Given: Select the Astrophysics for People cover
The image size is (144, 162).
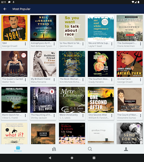Looking at the screenshot, I should pos(43,28).
